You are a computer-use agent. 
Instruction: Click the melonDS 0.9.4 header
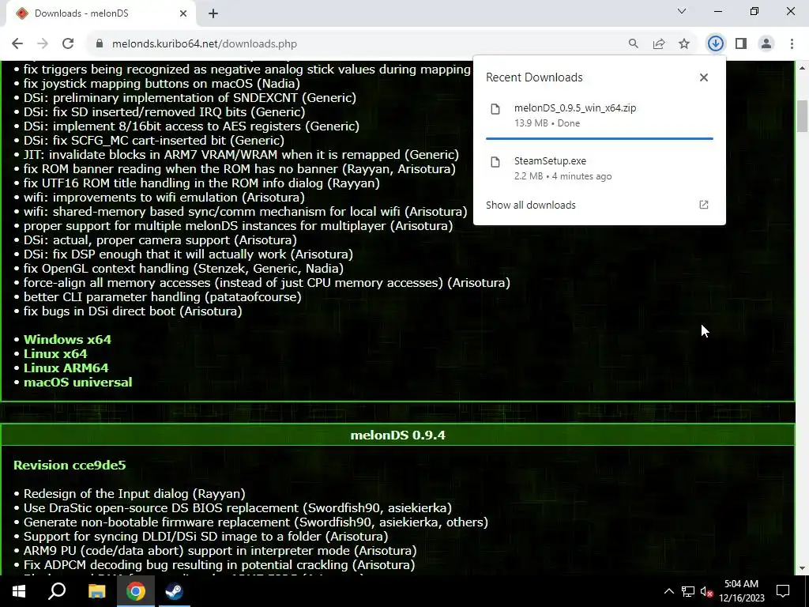pos(398,435)
